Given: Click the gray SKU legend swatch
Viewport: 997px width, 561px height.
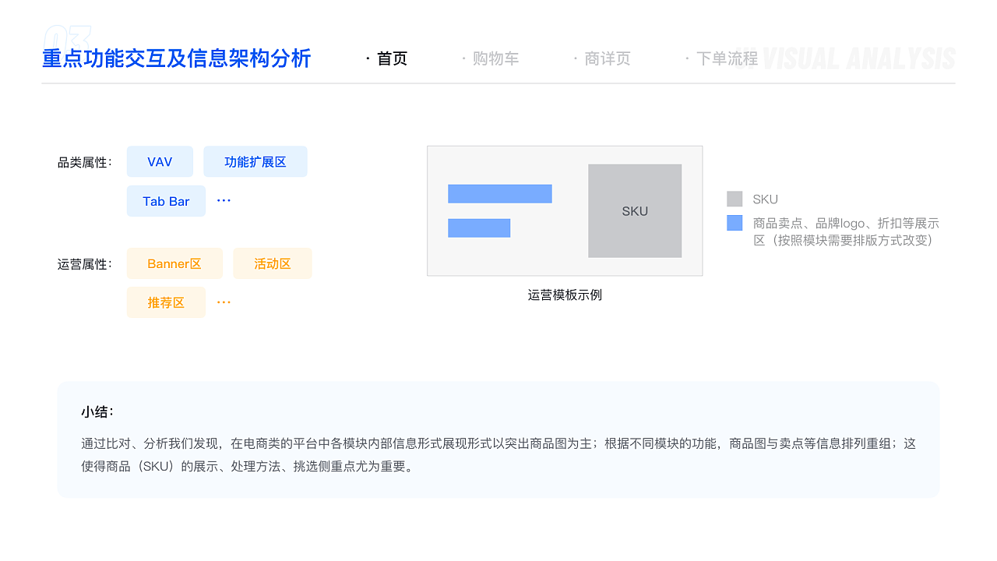Looking at the screenshot, I should point(735,199).
